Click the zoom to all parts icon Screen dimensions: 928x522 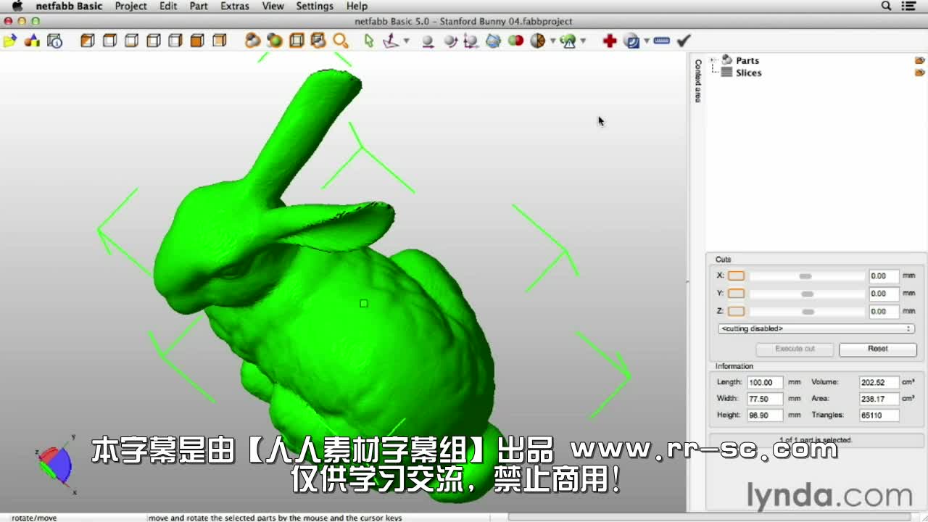point(252,41)
